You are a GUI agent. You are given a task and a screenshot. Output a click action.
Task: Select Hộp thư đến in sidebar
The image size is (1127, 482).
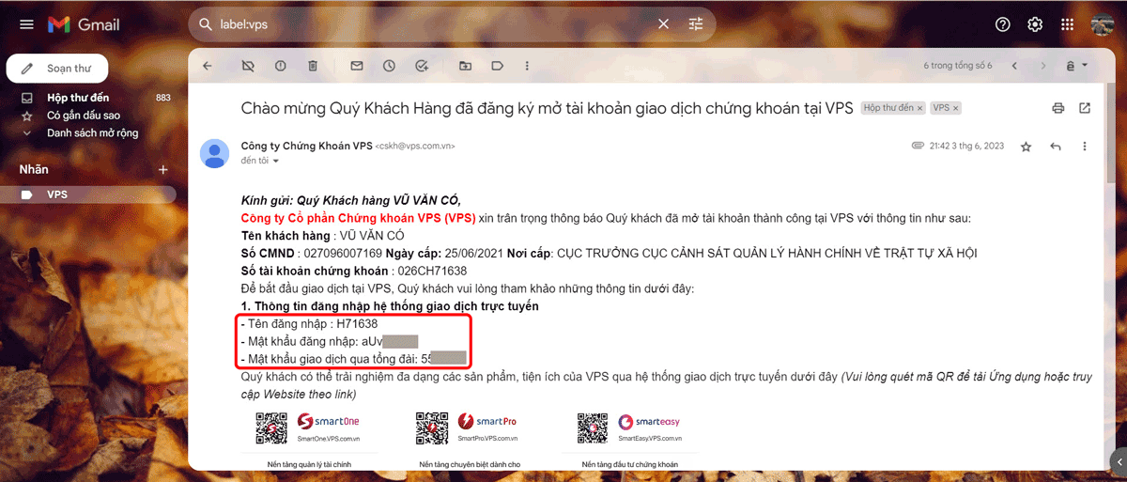click(78, 98)
